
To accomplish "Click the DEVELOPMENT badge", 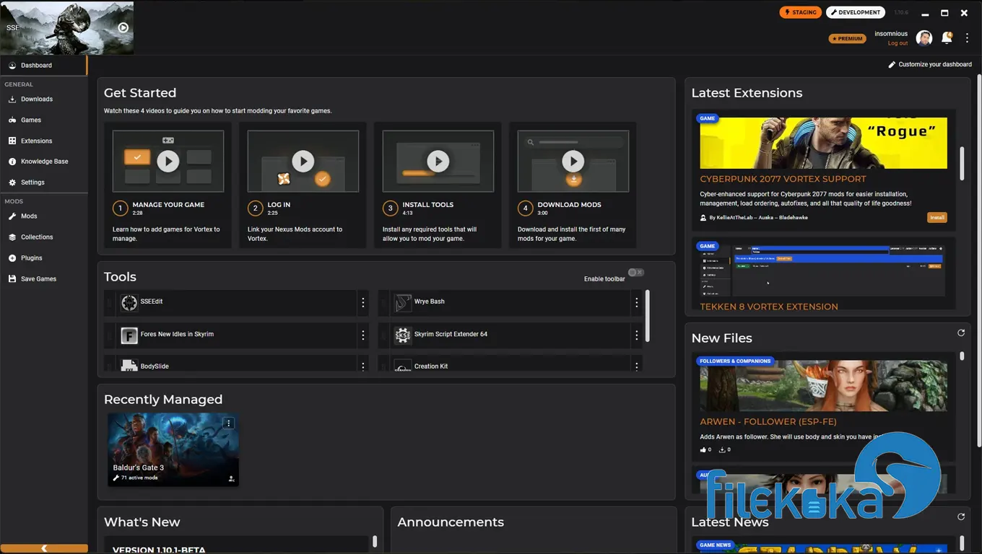I will [x=856, y=12].
